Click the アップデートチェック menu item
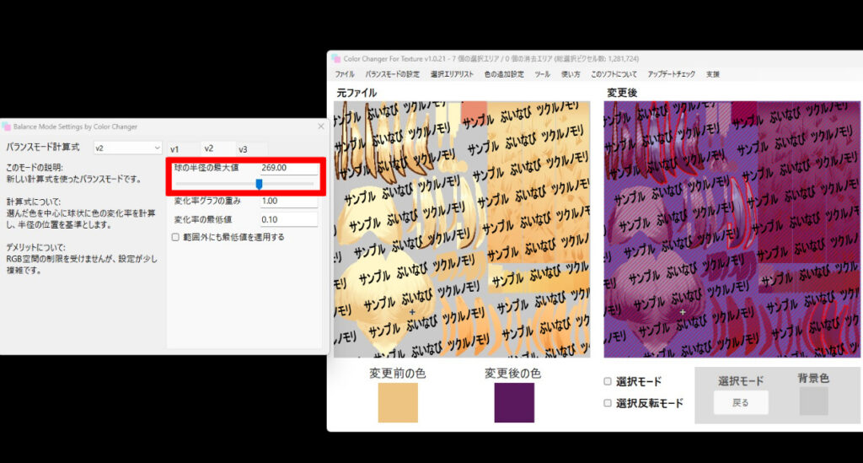 [x=672, y=74]
